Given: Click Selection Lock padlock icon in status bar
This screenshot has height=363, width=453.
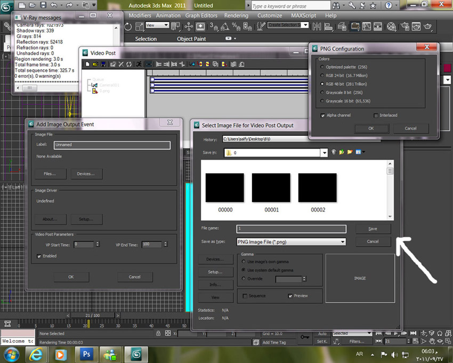Looking at the screenshot, I should [x=158, y=333].
